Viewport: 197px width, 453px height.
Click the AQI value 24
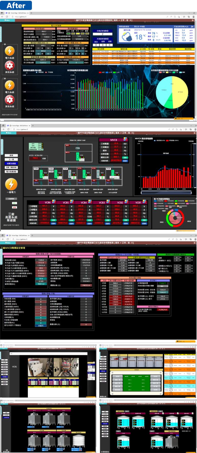tap(192, 26)
